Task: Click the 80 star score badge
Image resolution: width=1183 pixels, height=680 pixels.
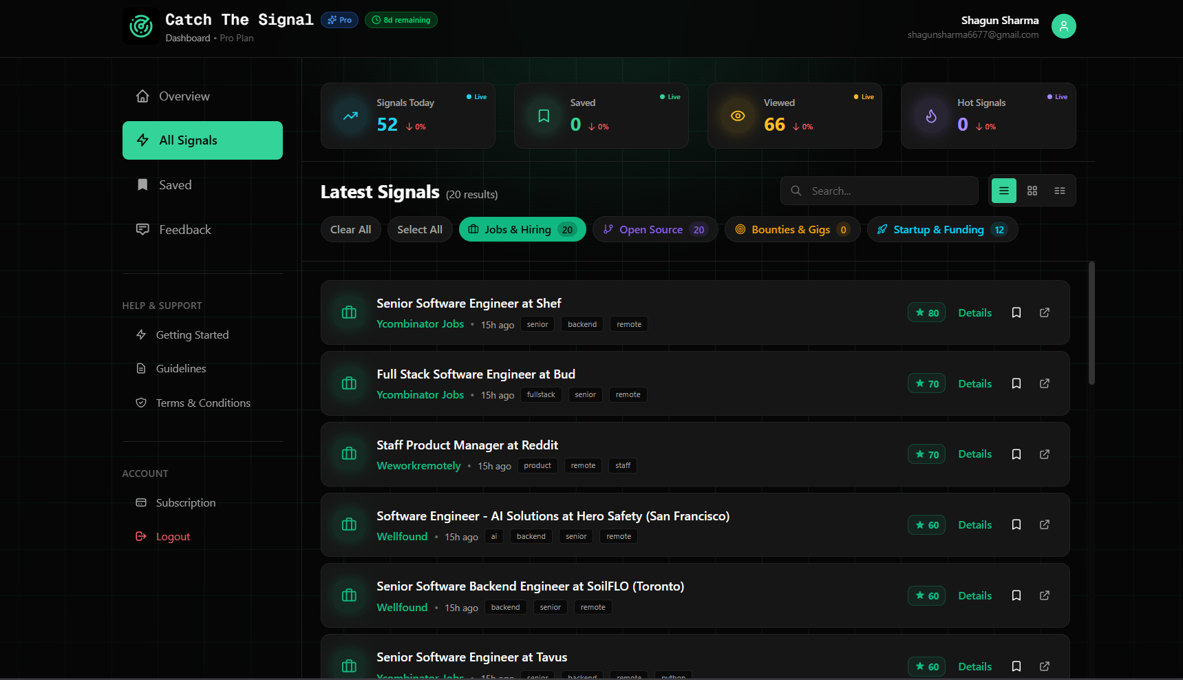Action: (926, 312)
